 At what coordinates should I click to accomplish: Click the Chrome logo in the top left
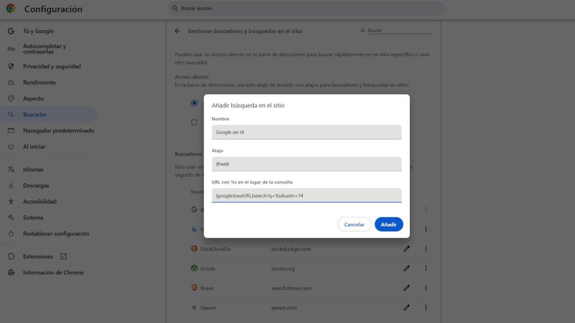click(11, 8)
